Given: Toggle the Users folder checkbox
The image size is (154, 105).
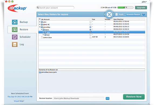Looking at the screenshot, I should (x=91, y=30).
